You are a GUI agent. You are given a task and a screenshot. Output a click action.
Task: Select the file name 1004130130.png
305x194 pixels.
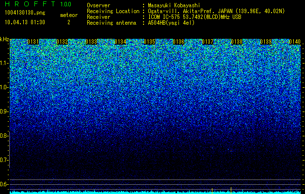pos(25,13)
